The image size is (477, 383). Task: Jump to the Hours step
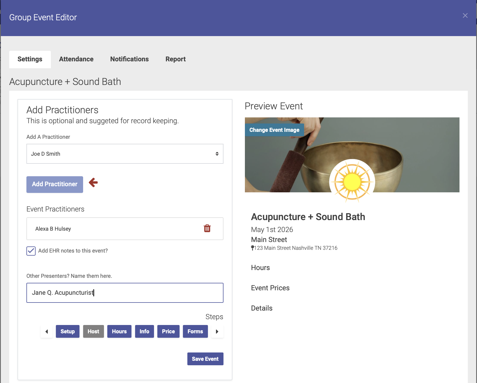119,331
